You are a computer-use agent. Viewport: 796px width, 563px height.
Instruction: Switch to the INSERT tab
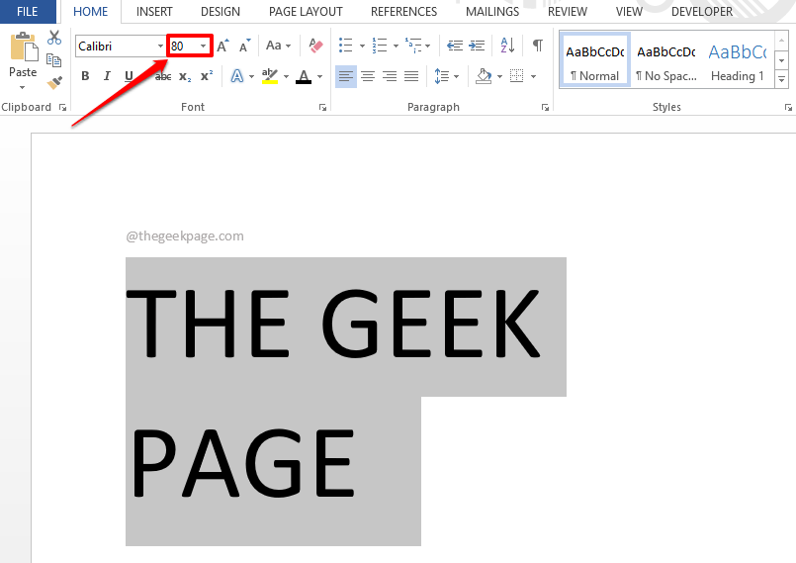coord(154,12)
